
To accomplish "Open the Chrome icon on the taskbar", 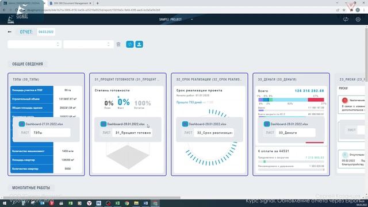I will [126, 203].
